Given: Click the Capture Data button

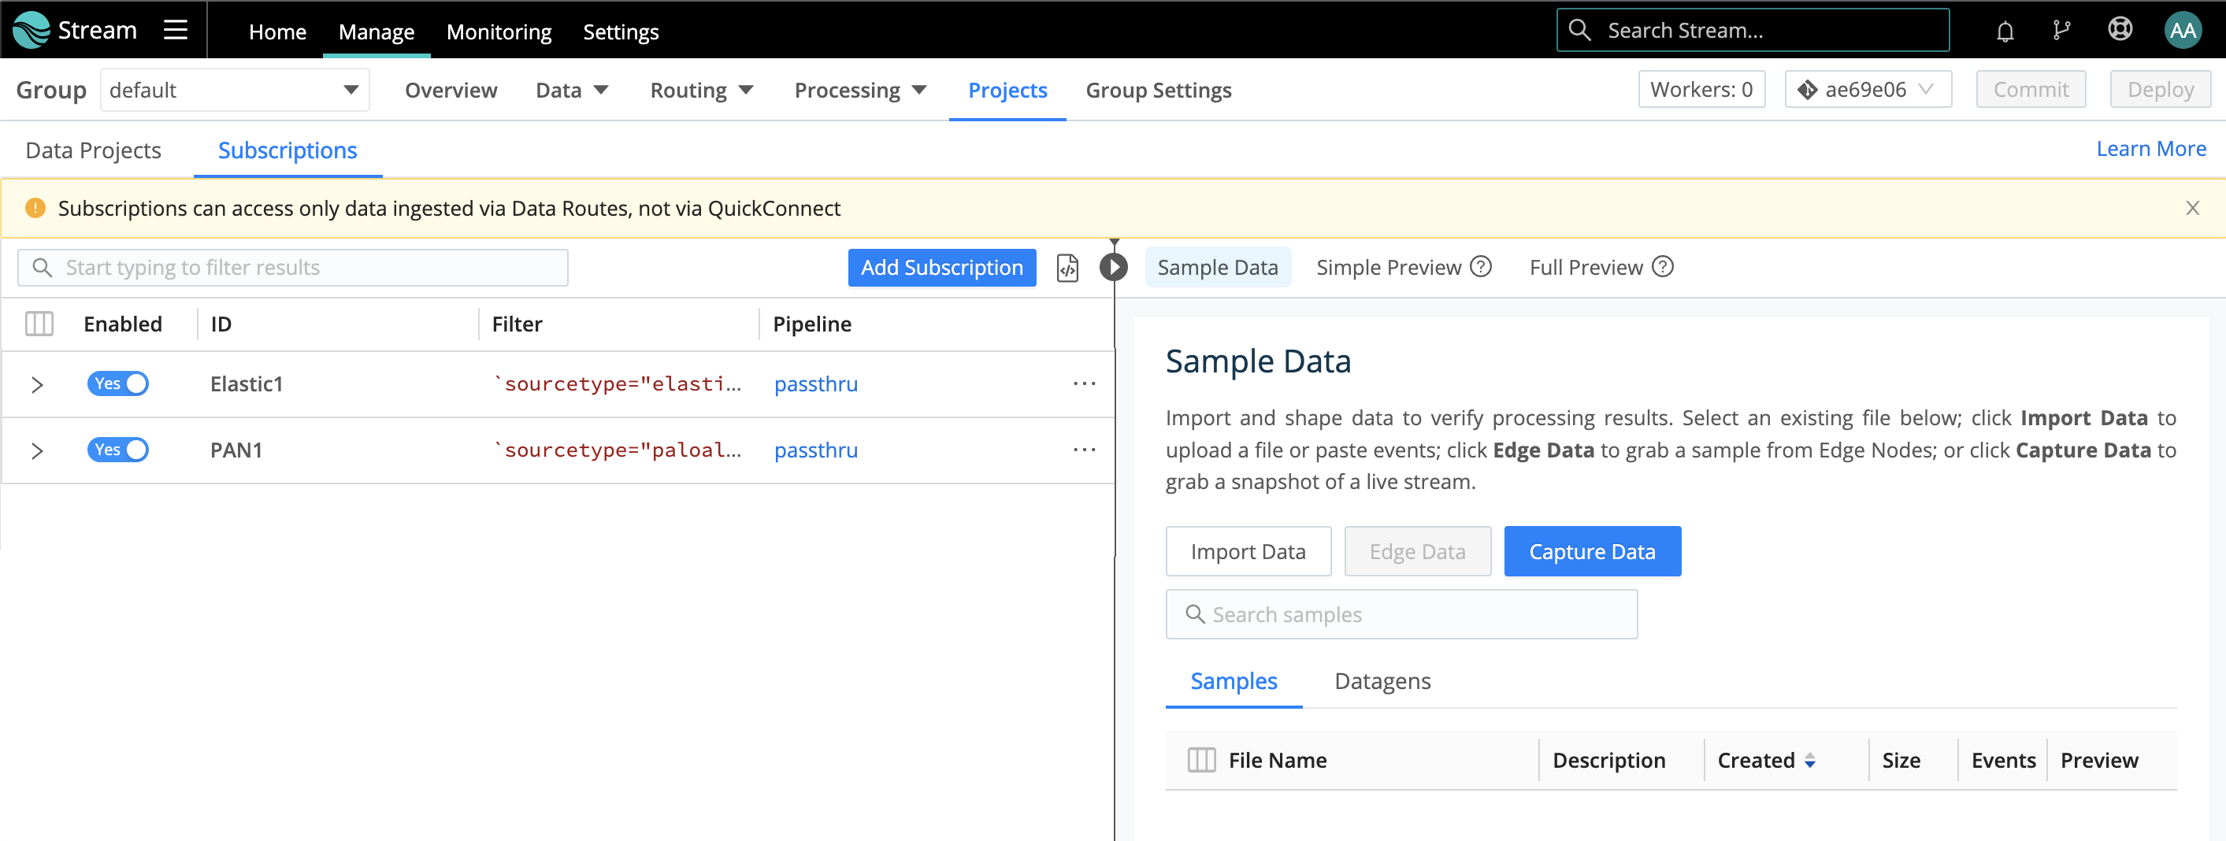Looking at the screenshot, I should [1592, 551].
